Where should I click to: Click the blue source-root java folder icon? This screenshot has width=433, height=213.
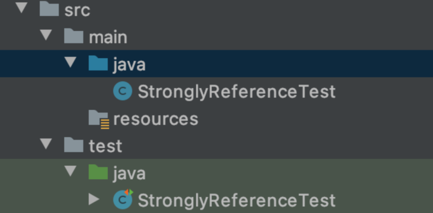[x=98, y=63]
